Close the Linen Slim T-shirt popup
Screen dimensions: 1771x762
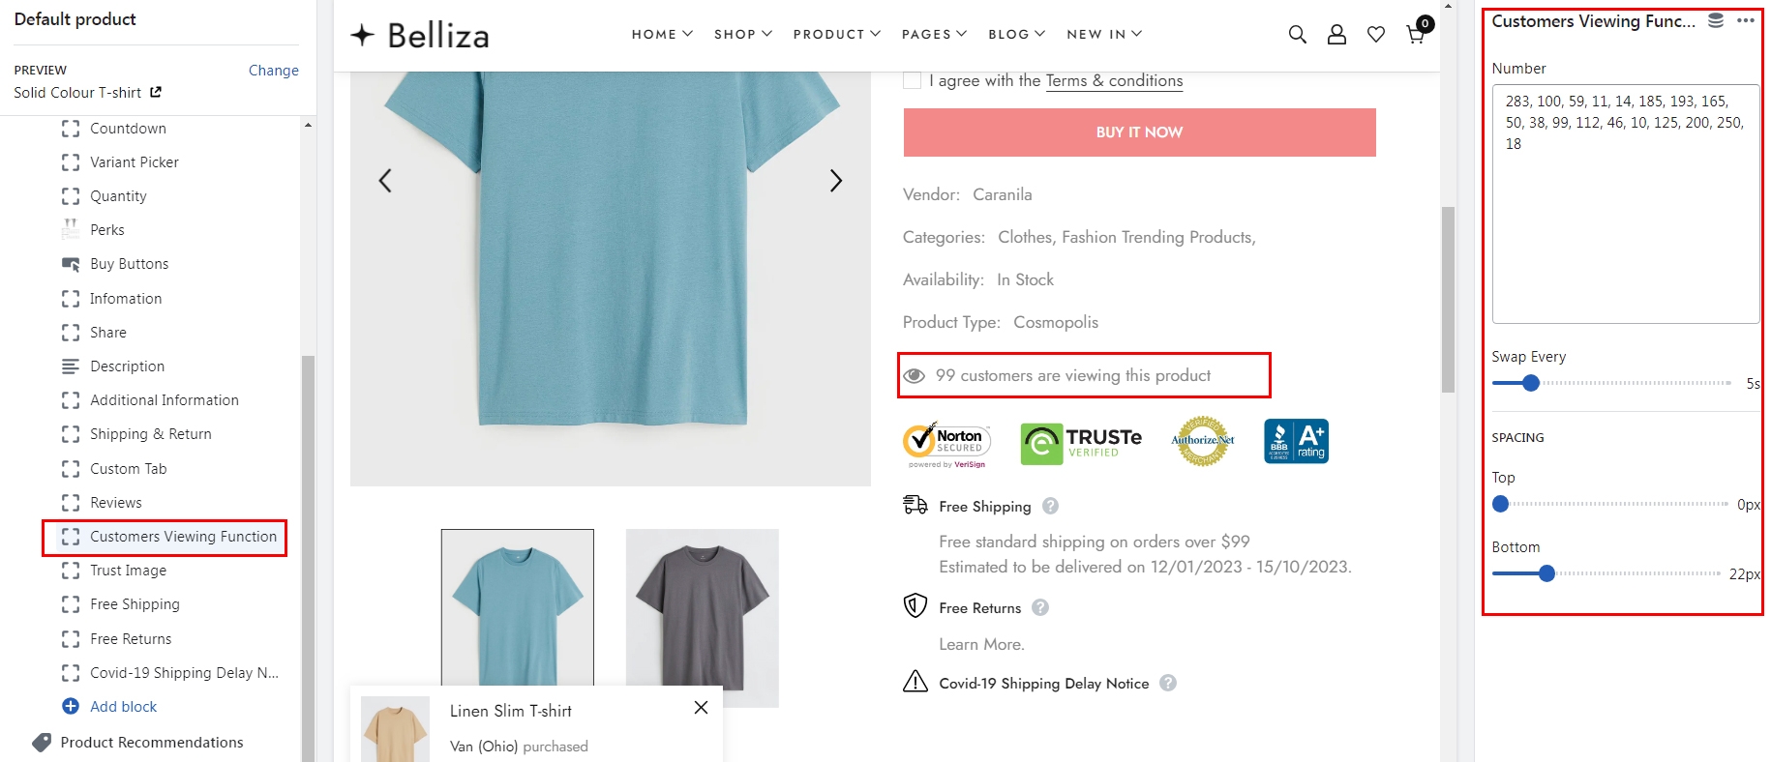[701, 708]
